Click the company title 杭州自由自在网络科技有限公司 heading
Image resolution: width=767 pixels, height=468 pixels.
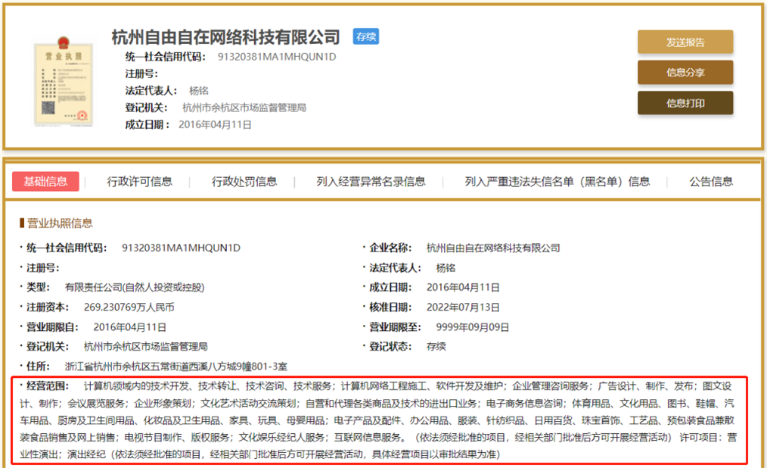[x=225, y=37]
